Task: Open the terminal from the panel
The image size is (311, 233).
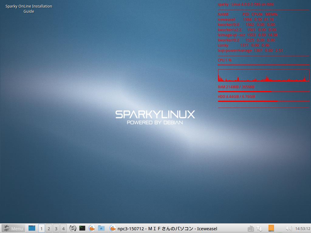Action: [82, 228]
